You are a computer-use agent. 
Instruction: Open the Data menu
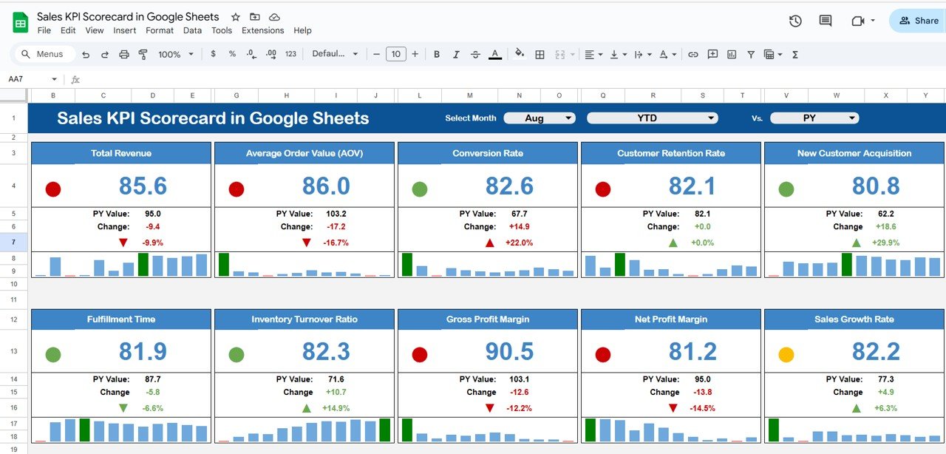192,30
